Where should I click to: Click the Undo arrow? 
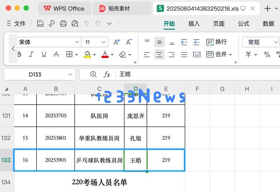[x=86, y=24]
